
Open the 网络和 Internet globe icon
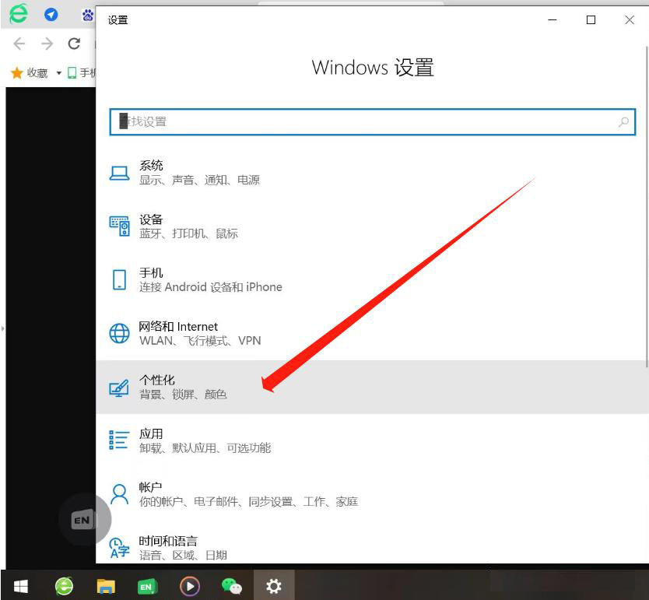(119, 334)
